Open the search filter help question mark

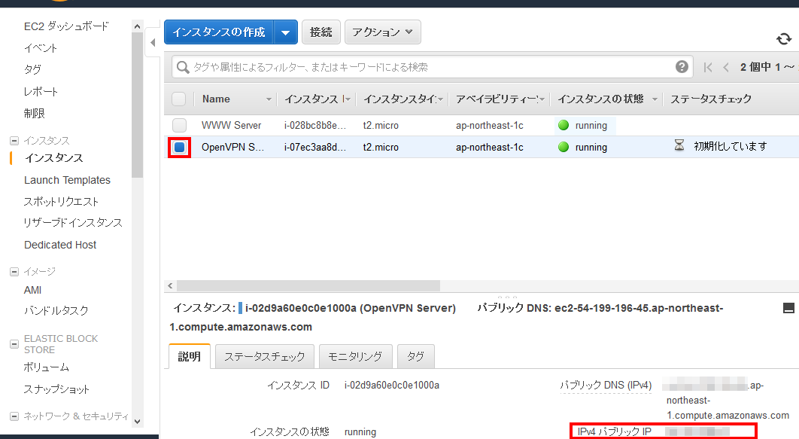[x=682, y=67]
